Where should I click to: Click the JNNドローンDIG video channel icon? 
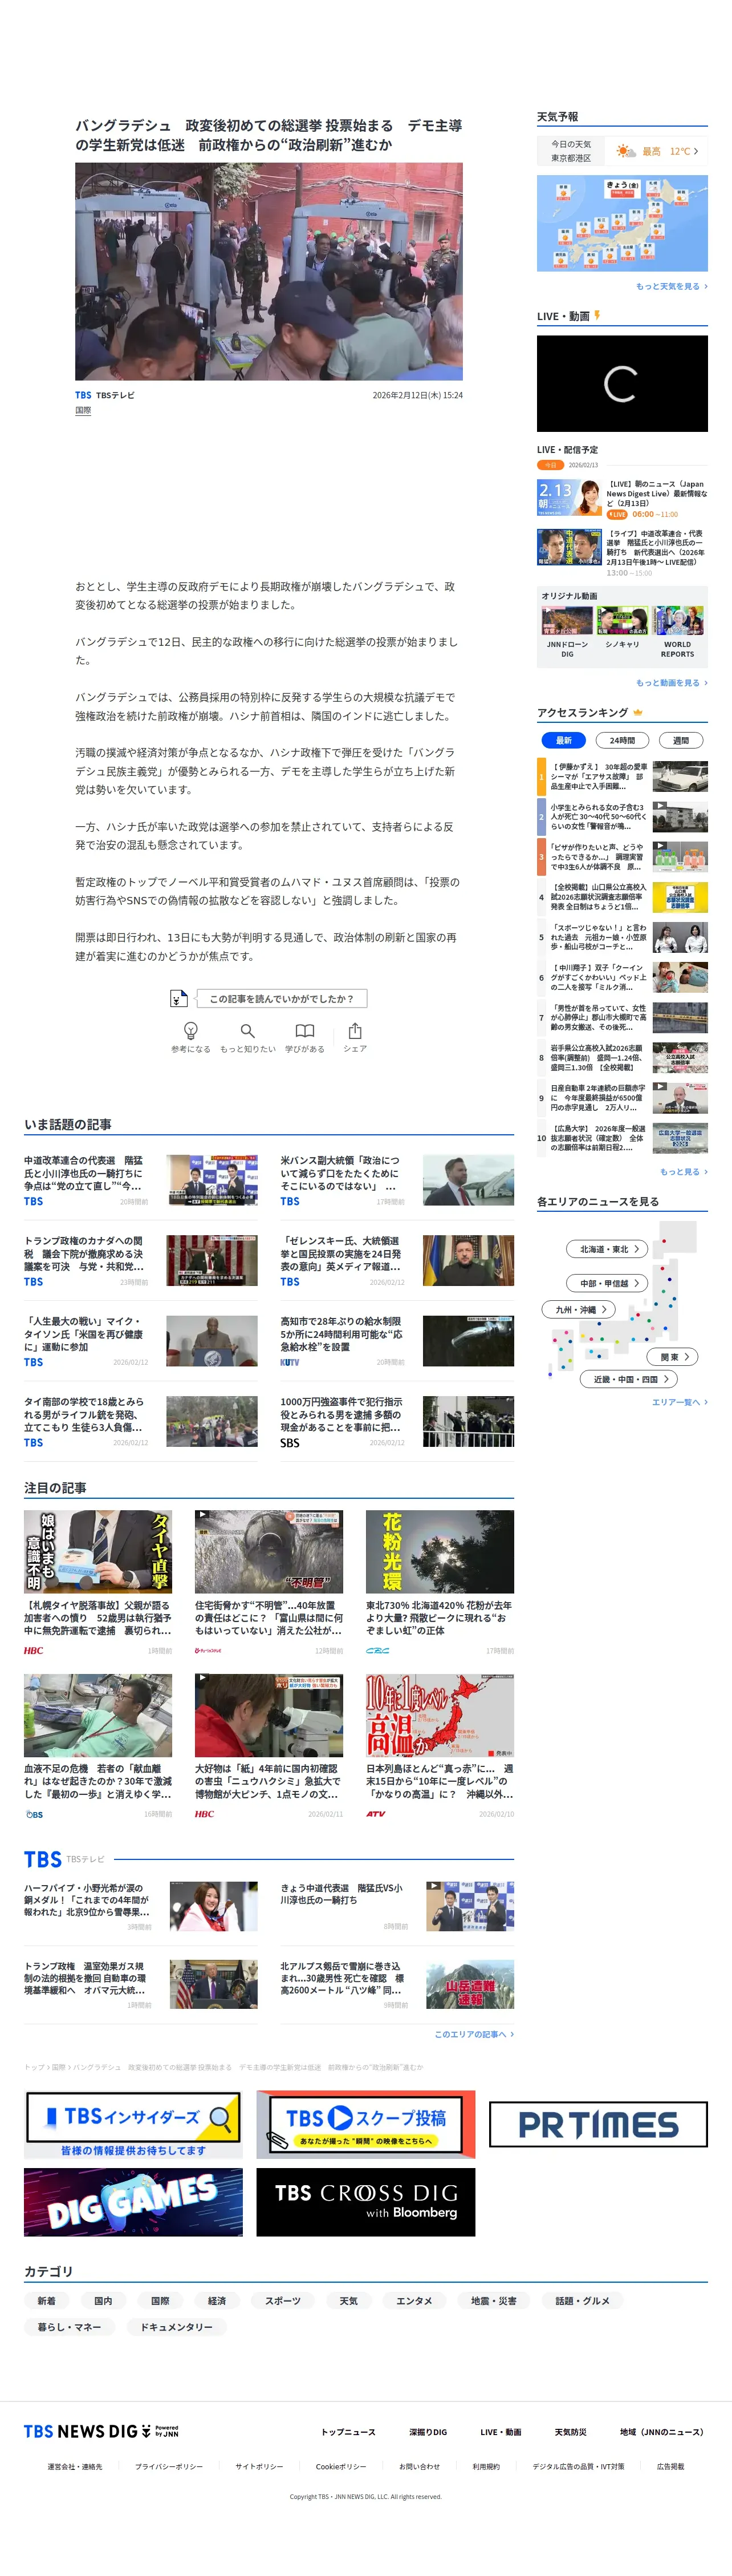coord(566,620)
